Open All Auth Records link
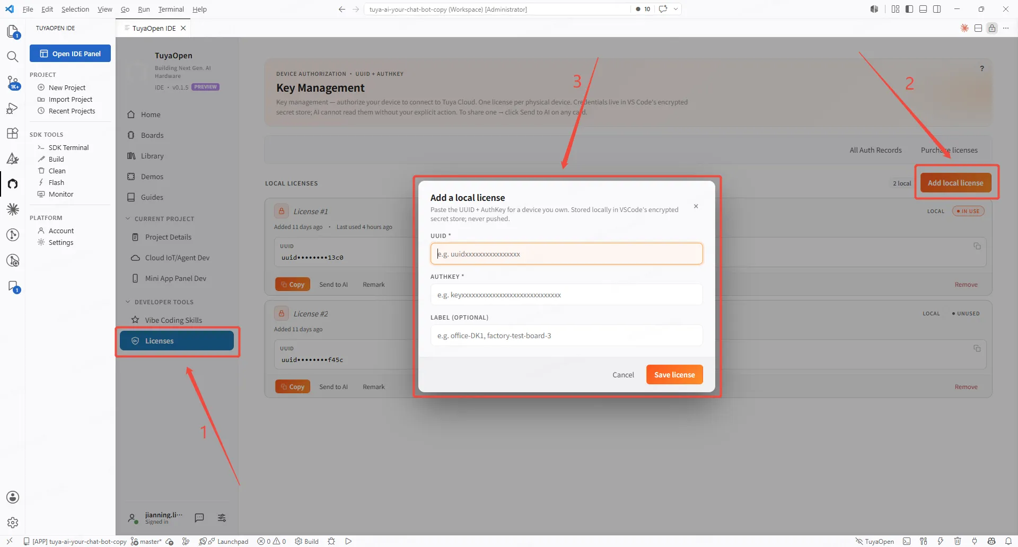This screenshot has height=547, width=1018. pos(875,150)
